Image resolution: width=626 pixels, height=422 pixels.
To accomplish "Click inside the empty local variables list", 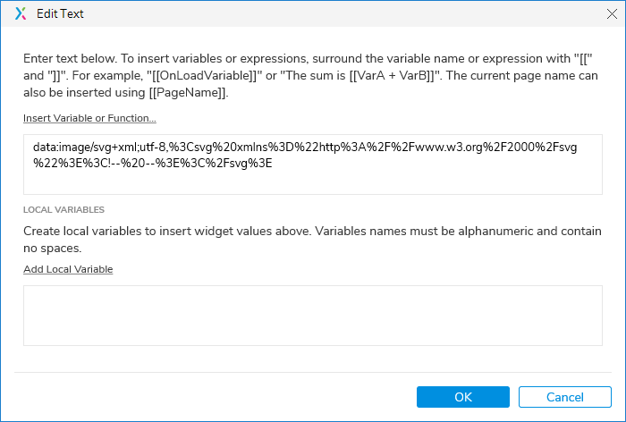I will 312,315.
